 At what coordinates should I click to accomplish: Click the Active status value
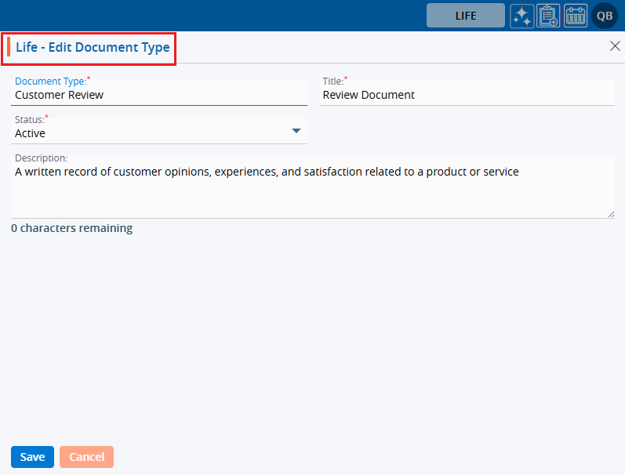pos(31,133)
